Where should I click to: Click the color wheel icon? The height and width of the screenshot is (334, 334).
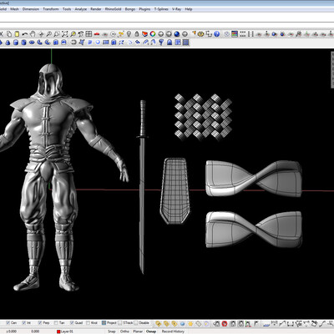[153, 34]
